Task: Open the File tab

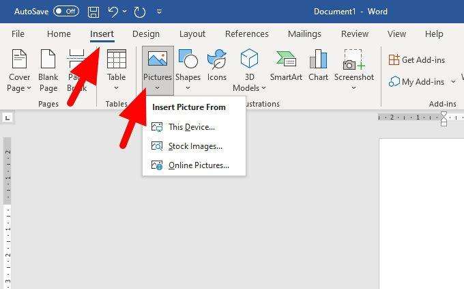Action: (x=18, y=33)
